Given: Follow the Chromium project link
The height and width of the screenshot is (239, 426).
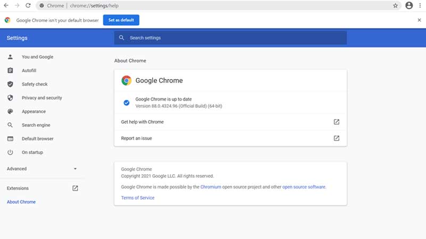Looking at the screenshot, I should click(211, 187).
